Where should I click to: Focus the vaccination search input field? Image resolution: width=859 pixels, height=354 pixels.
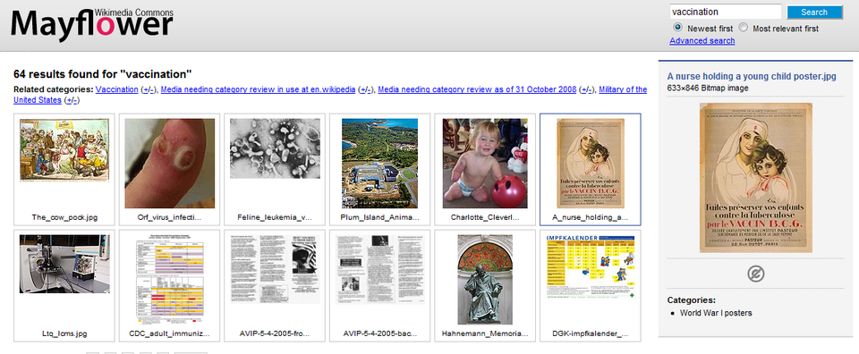tap(725, 12)
